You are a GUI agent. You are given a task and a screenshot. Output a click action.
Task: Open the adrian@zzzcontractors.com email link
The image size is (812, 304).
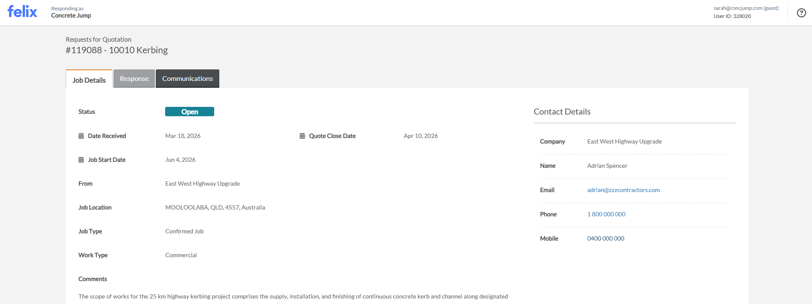[x=623, y=190]
